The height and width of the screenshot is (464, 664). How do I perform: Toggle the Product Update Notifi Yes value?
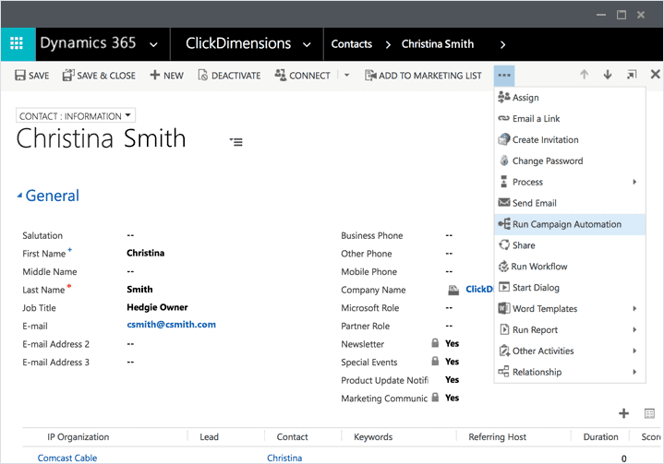click(452, 380)
